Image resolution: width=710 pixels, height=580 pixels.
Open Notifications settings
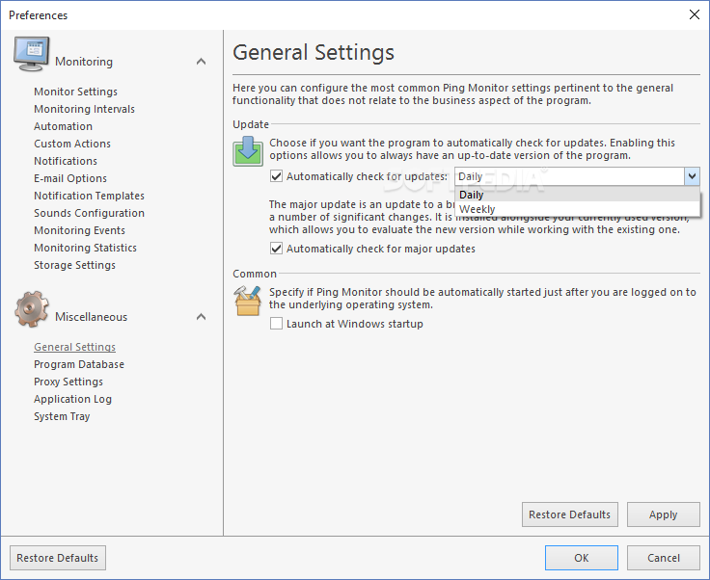click(66, 161)
